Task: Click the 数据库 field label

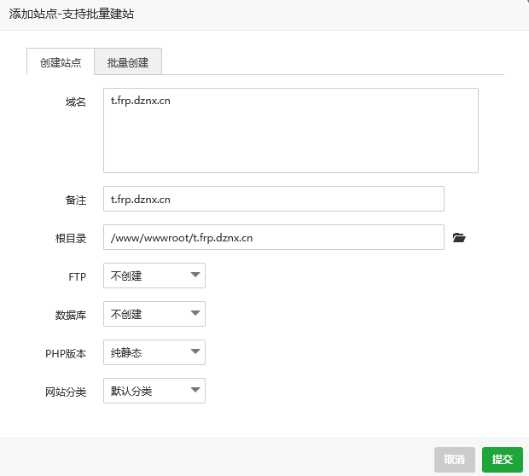Action: tap(70, 315)
